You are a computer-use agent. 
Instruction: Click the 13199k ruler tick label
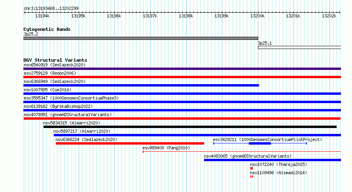click(x=221, y=16)
